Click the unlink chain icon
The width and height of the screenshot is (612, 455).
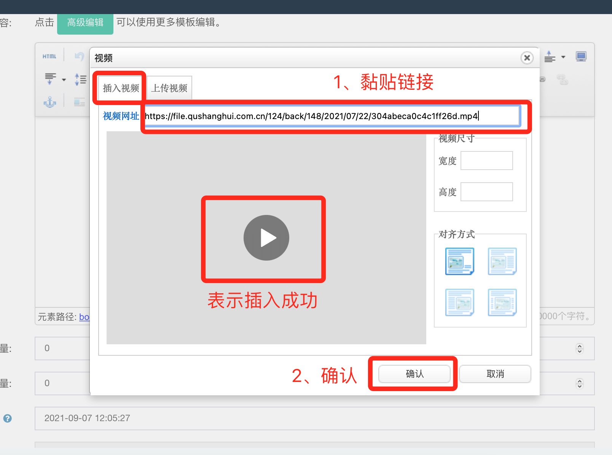pyautogui.click(x=562, y=80)
